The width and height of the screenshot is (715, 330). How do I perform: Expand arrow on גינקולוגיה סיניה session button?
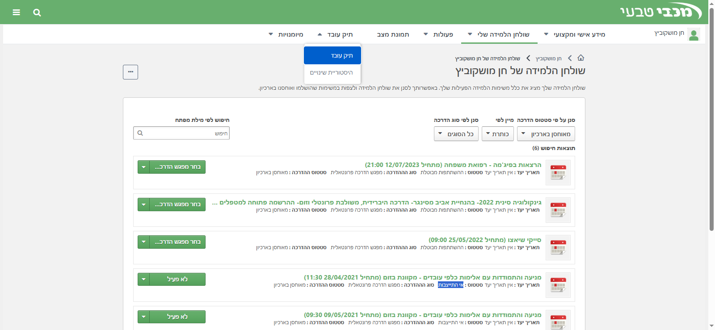143,205
